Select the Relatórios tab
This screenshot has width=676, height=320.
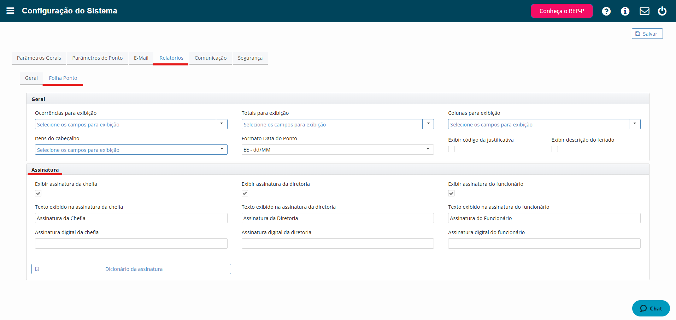point(171,58)
